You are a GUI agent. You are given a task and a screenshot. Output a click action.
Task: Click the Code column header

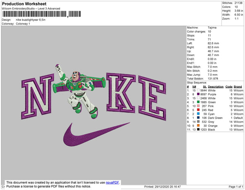point(229,87)
